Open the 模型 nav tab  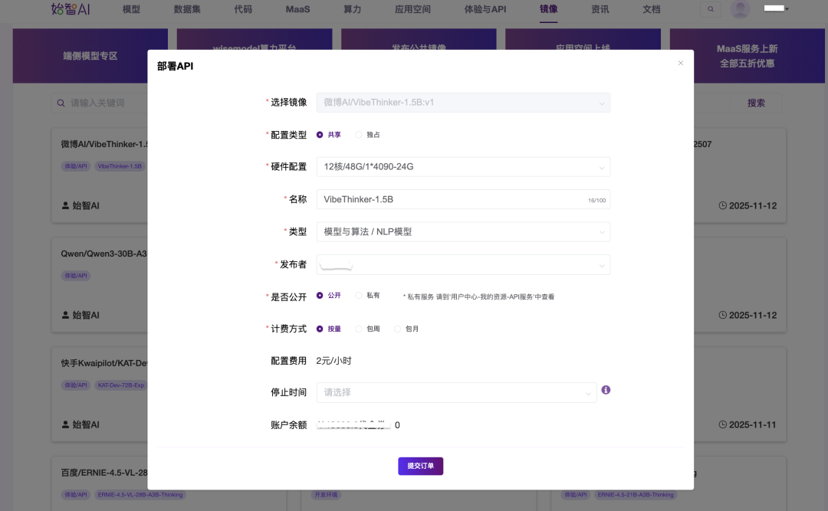coord(132,9)
